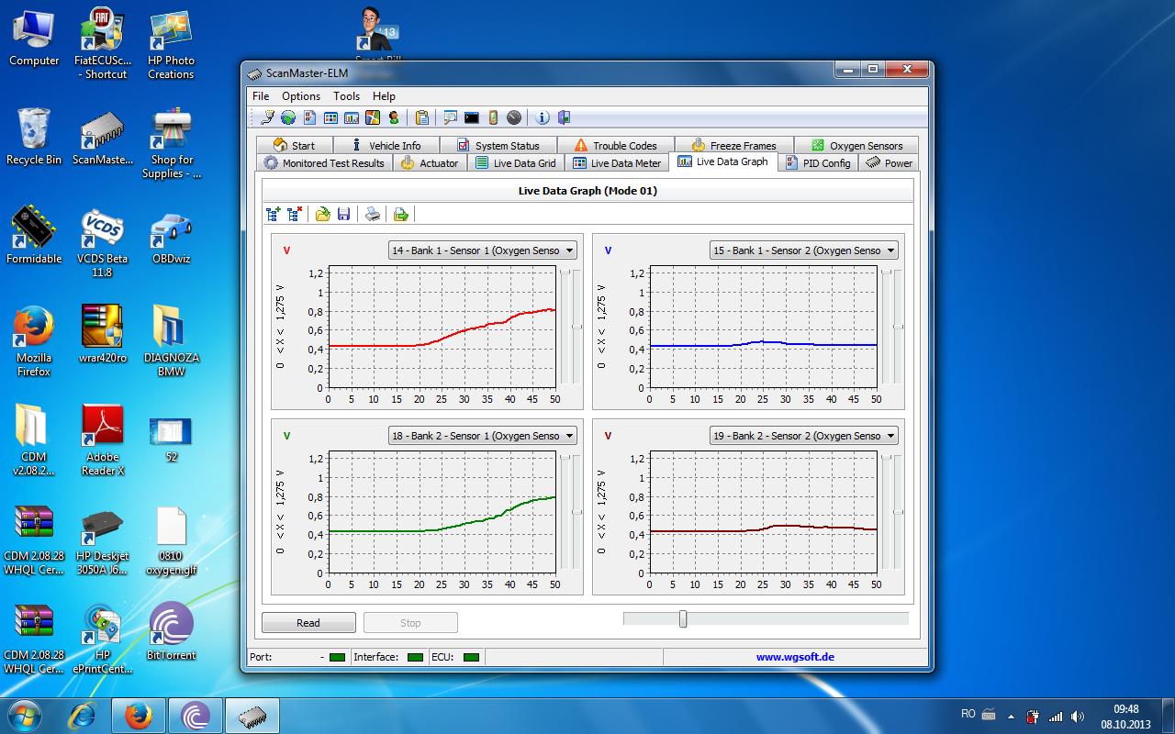Open the black terminal console toolbar icon
This screenshot has width=1175, height=734.
472,117
